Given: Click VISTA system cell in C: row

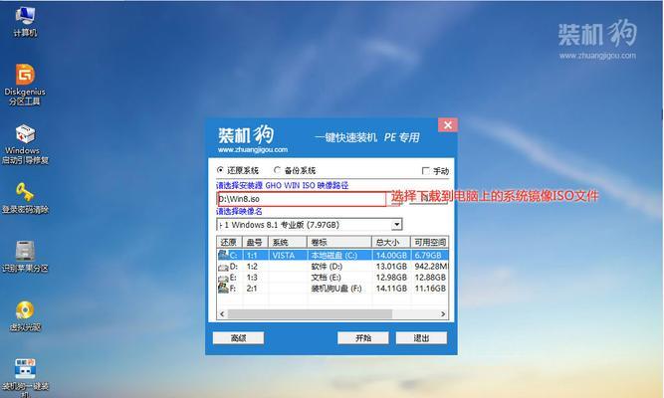Looking at the screenshot, I should click(x=284, y=256).
